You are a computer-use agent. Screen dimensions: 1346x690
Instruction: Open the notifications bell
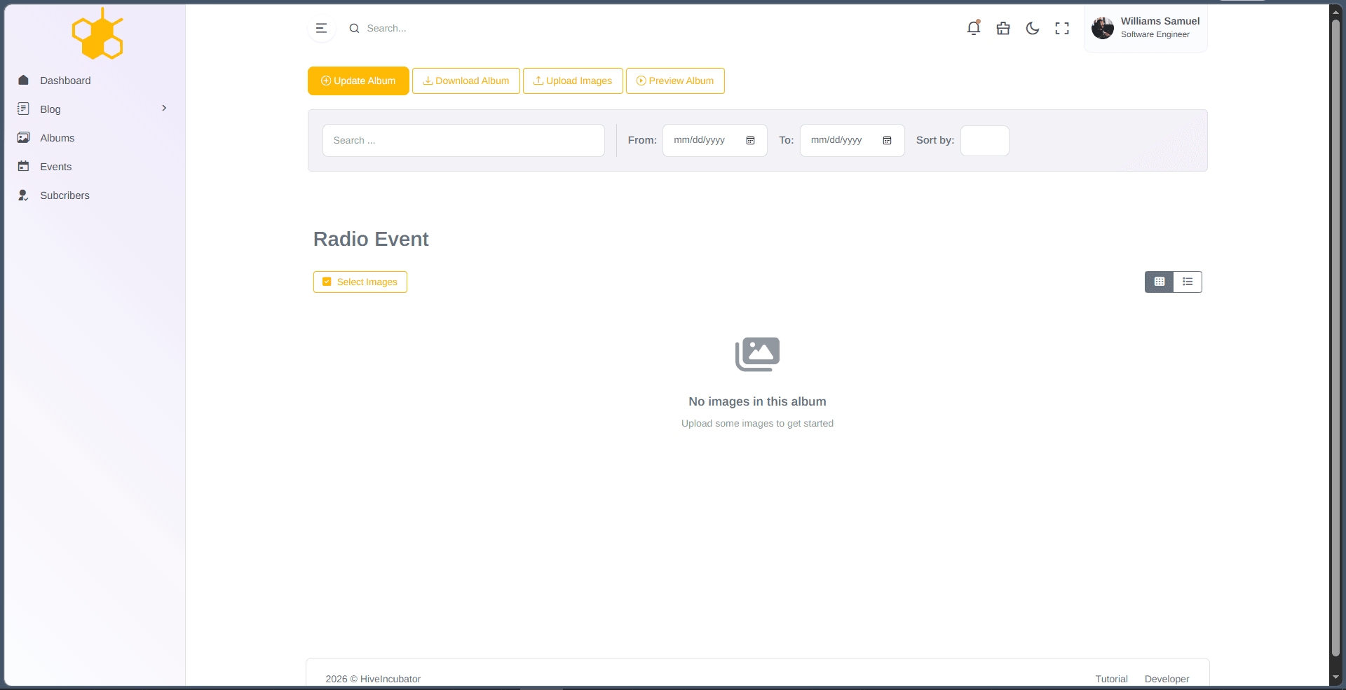[x=974, y=28]
